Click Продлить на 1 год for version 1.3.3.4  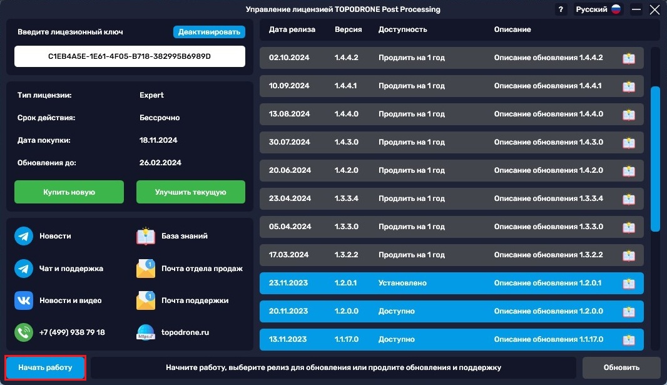(x=411, y=198)
